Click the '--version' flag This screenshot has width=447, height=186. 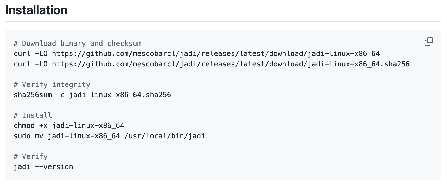click(54, 167)
